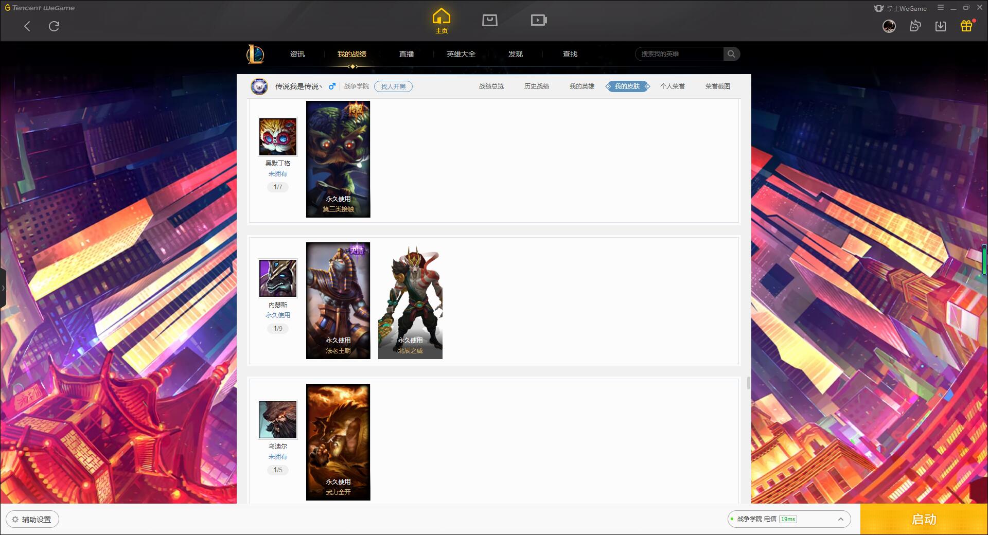The height and width of the screenshot is (535, 988).
Task: Select the 我的战绩 navigation tab
Action: point(352,54)
